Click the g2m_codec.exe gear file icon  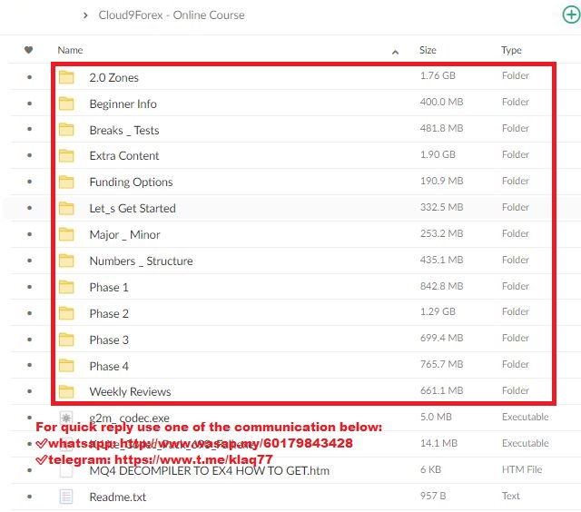click(66, 418)
